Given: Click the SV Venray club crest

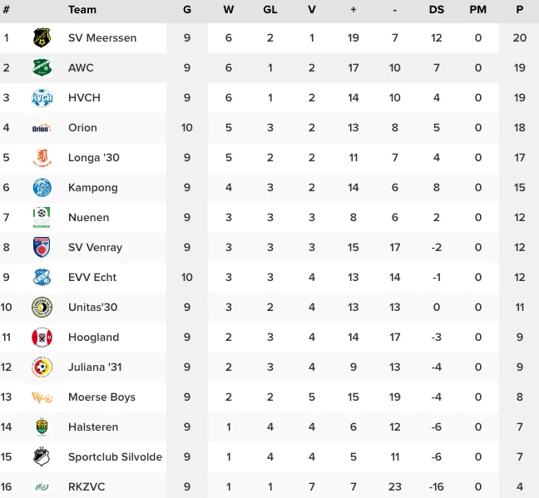Looking at the screenshot, I should 42,247.
